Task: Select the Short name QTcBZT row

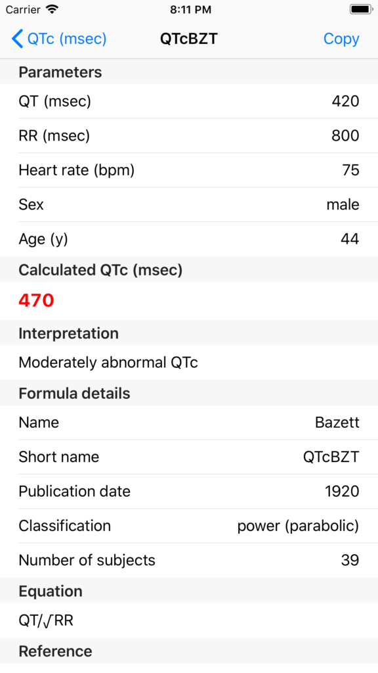Action: [189, 457]
